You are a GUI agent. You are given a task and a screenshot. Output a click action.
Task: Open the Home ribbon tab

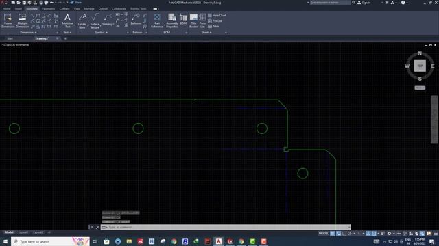coord(6,9)
